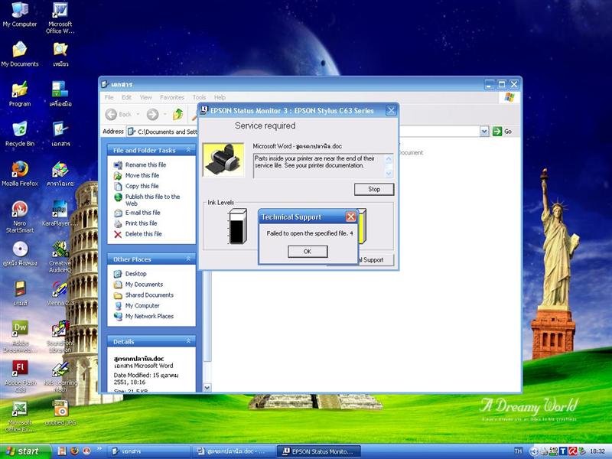The width and height of the screenshot is (612, 459).
Task: Select the Adobe Dreamweaver desktop icon
Action: click(20, 337)
